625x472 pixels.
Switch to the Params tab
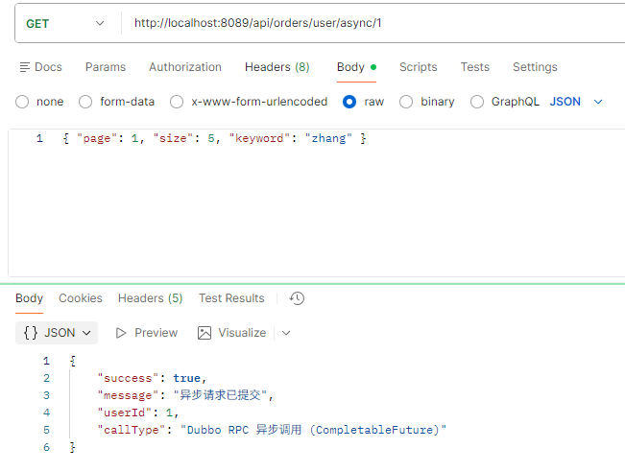click(106, 67)
